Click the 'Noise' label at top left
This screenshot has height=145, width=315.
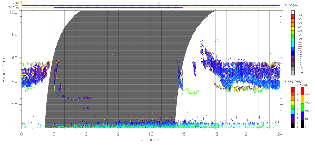pos(15,5)
